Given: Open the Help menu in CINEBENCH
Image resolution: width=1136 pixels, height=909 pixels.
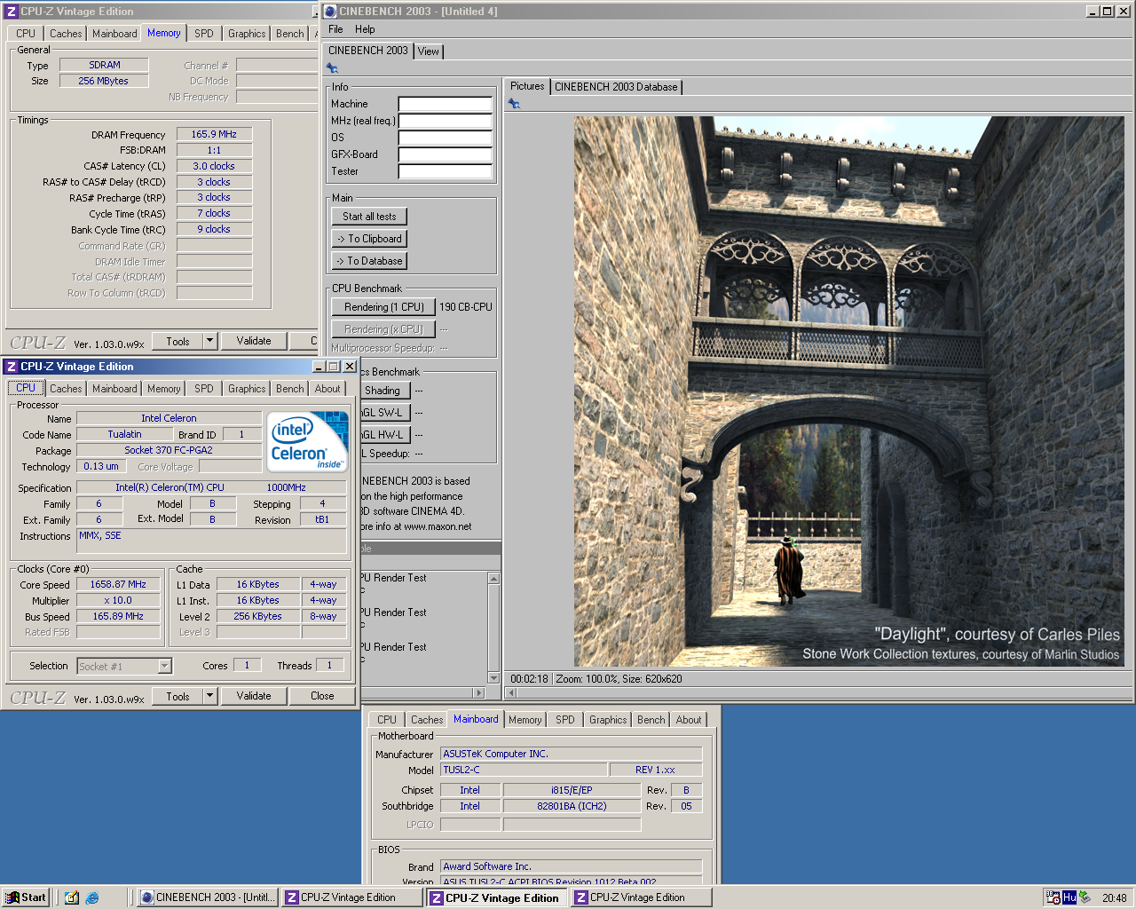Looking at the screenshot, I should tap(365, 29).
